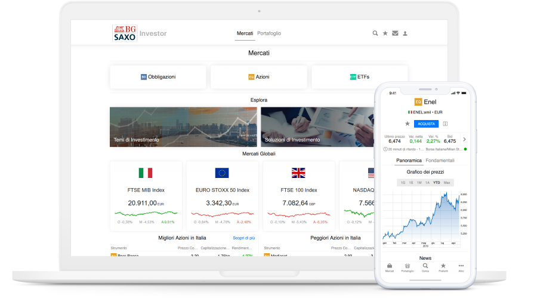
Task: Click the BG SAXO logo
Action: [125, 33]
